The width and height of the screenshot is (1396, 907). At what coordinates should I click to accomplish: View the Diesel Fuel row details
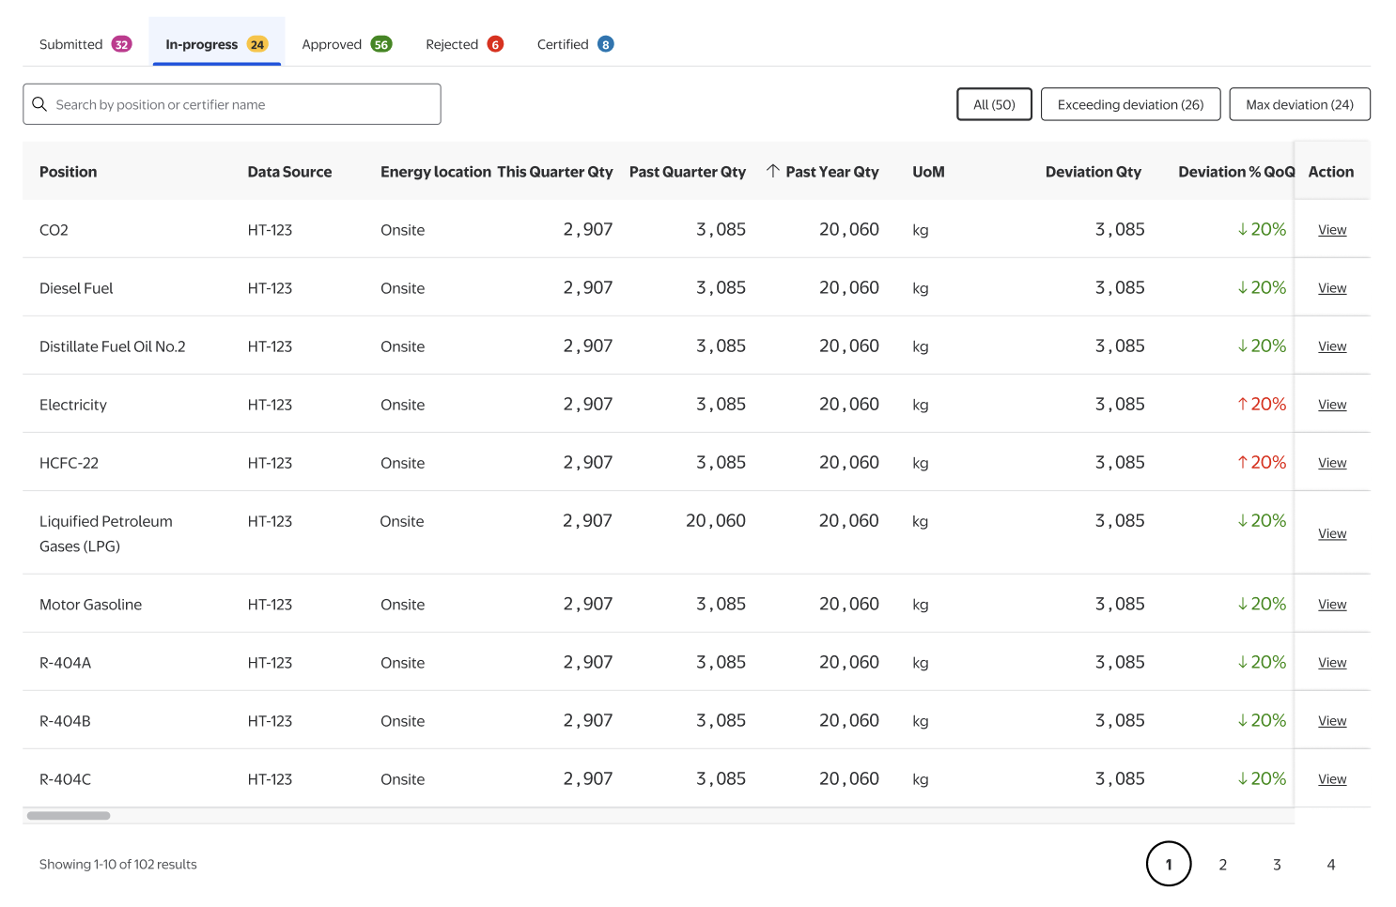[1331, 288]
